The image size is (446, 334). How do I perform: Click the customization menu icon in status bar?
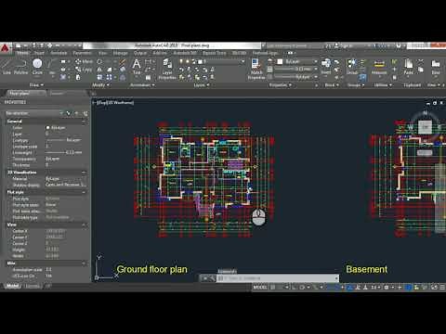click(x=442, y=288)
